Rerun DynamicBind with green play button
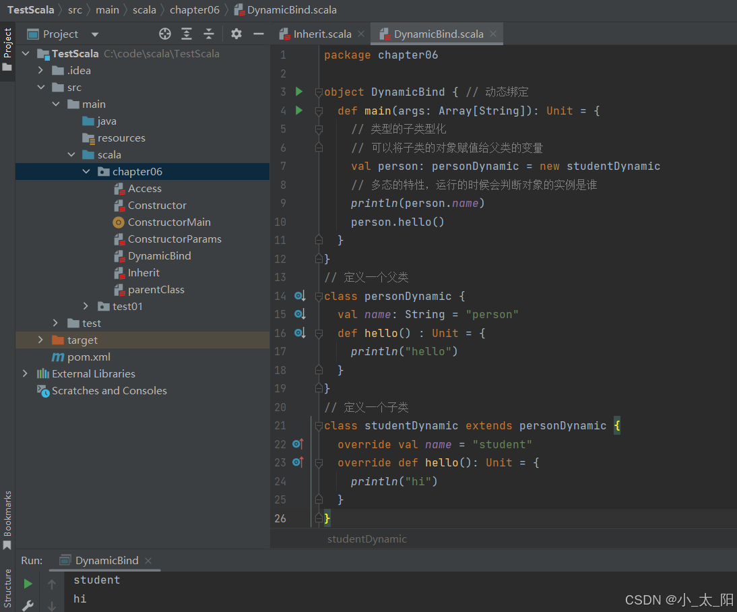Screen dimensions: 737x612 [x=28, y=584]
